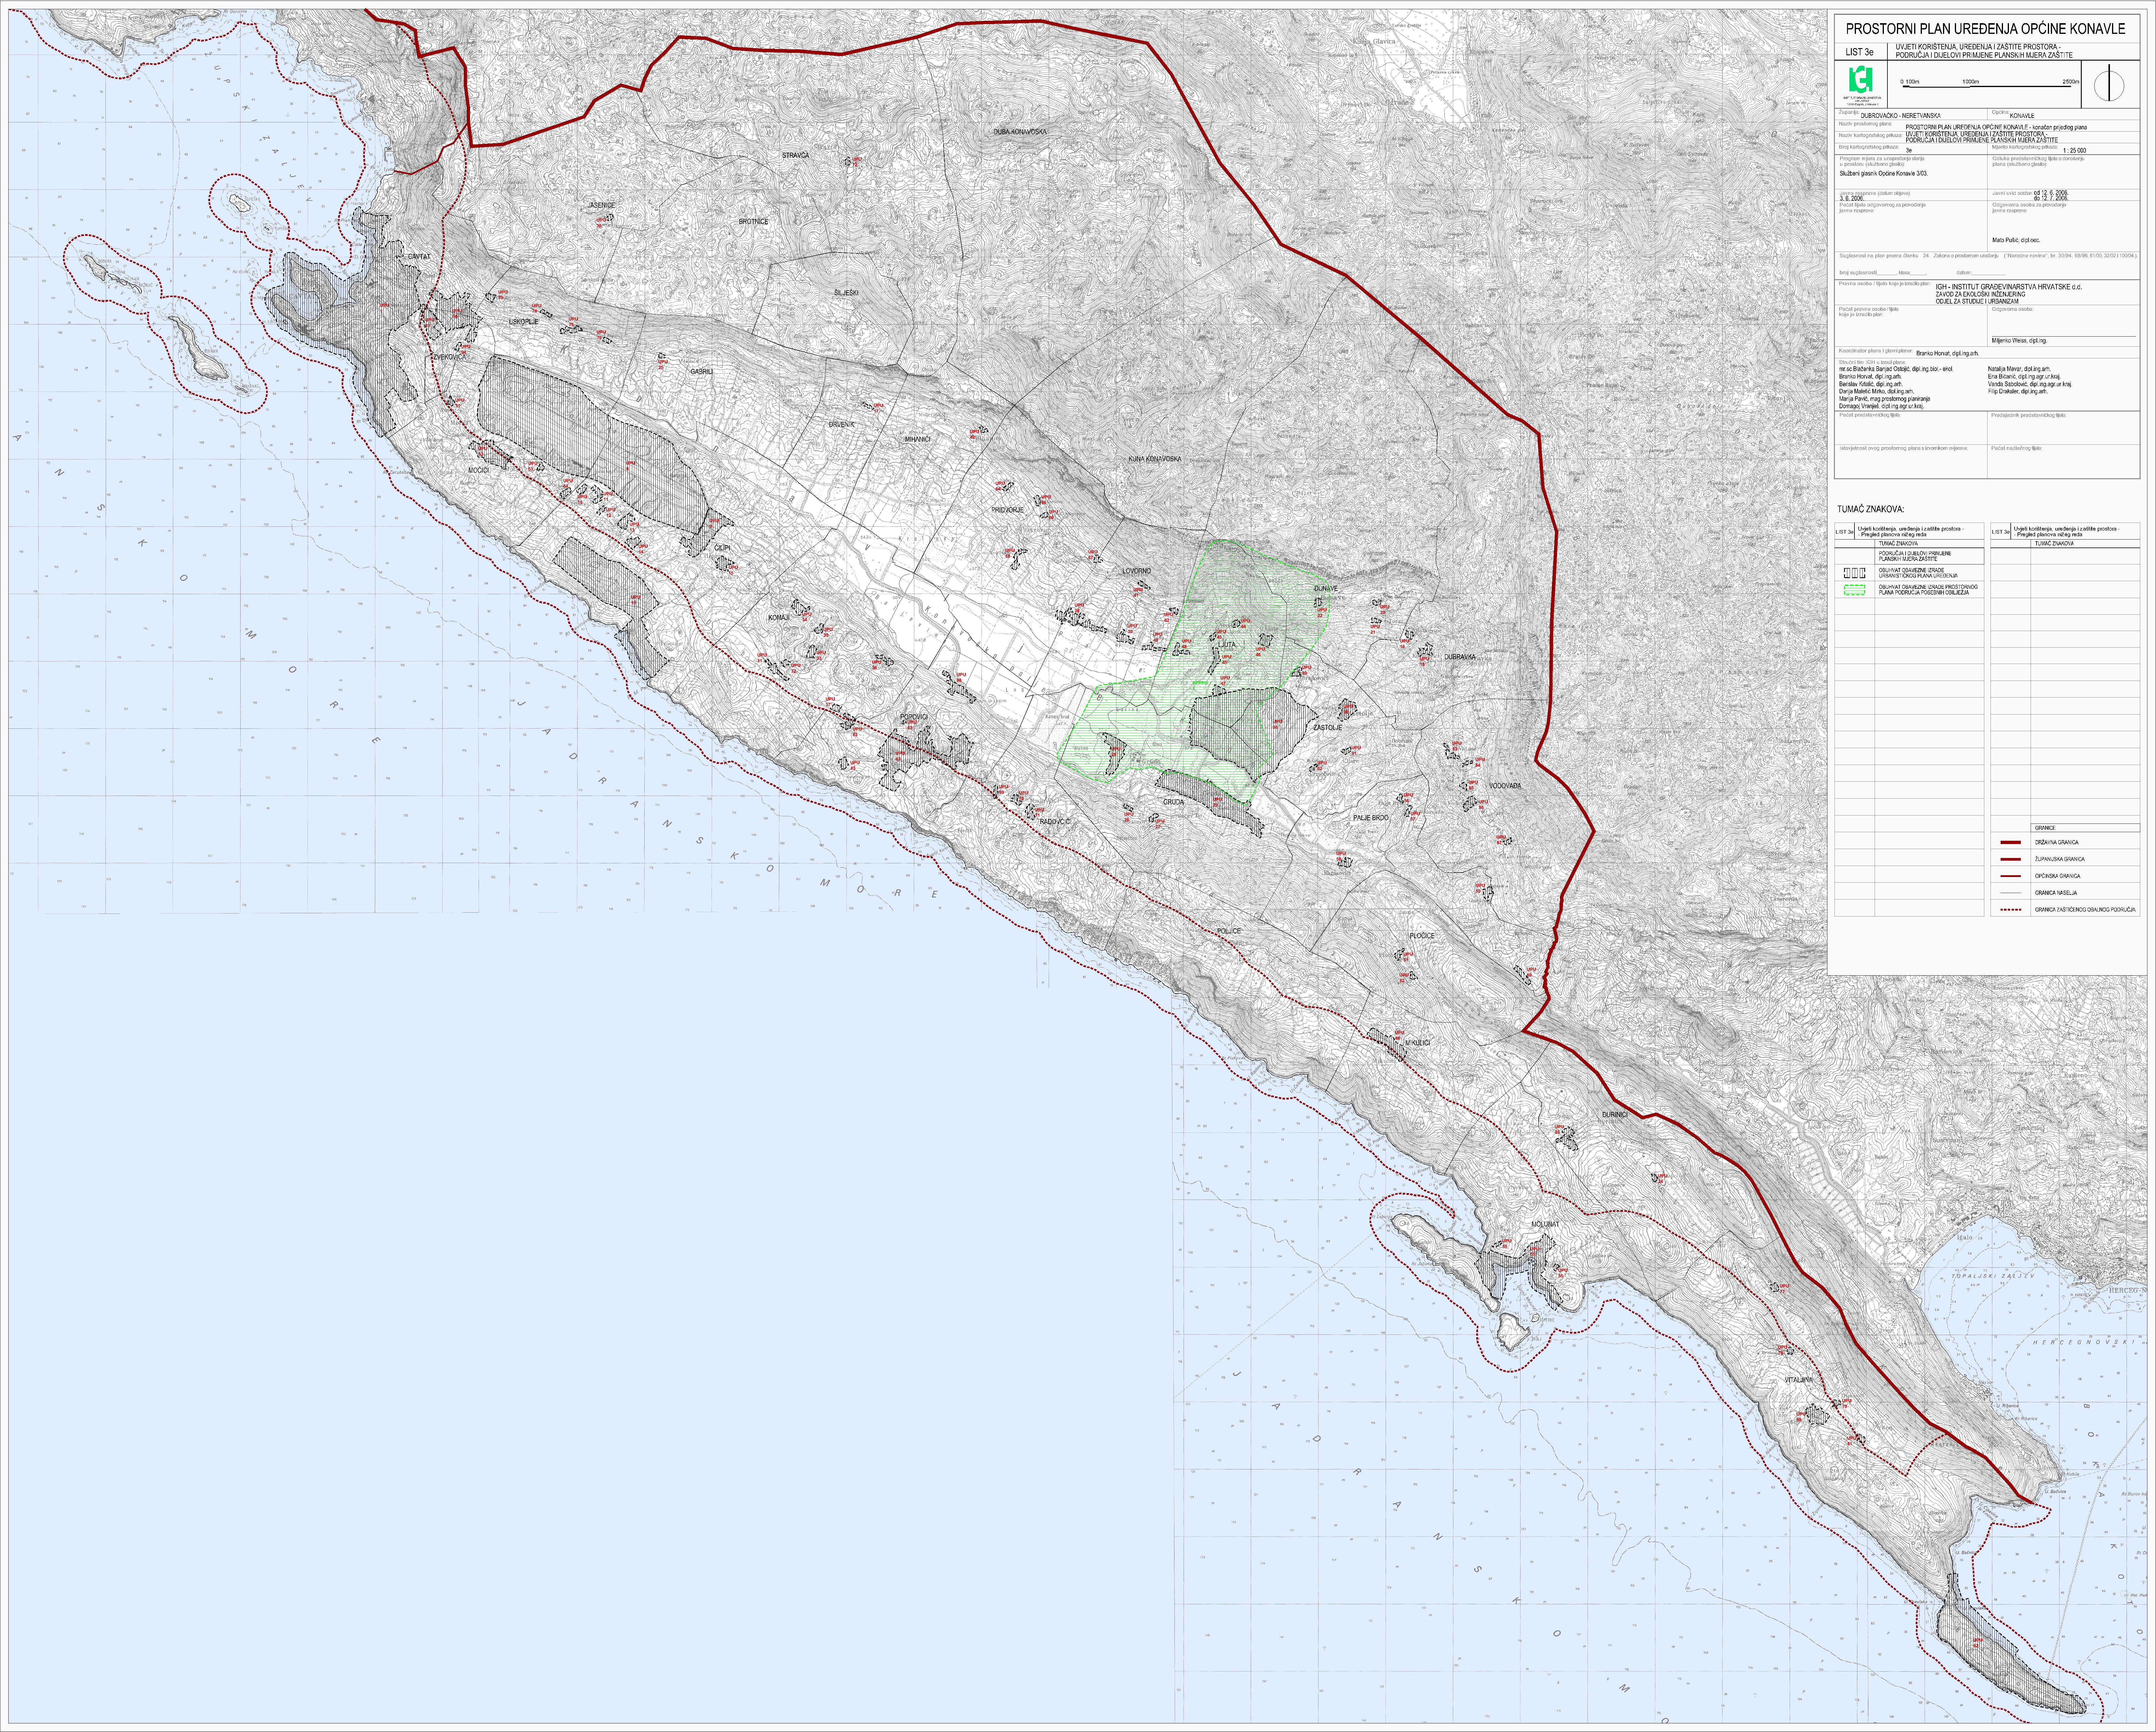Click the 'DRŽAVNA GRANICA' legend label
Image resolution: width=2156 pixels, height=1732 pixels.
[x=2057, y=842]
